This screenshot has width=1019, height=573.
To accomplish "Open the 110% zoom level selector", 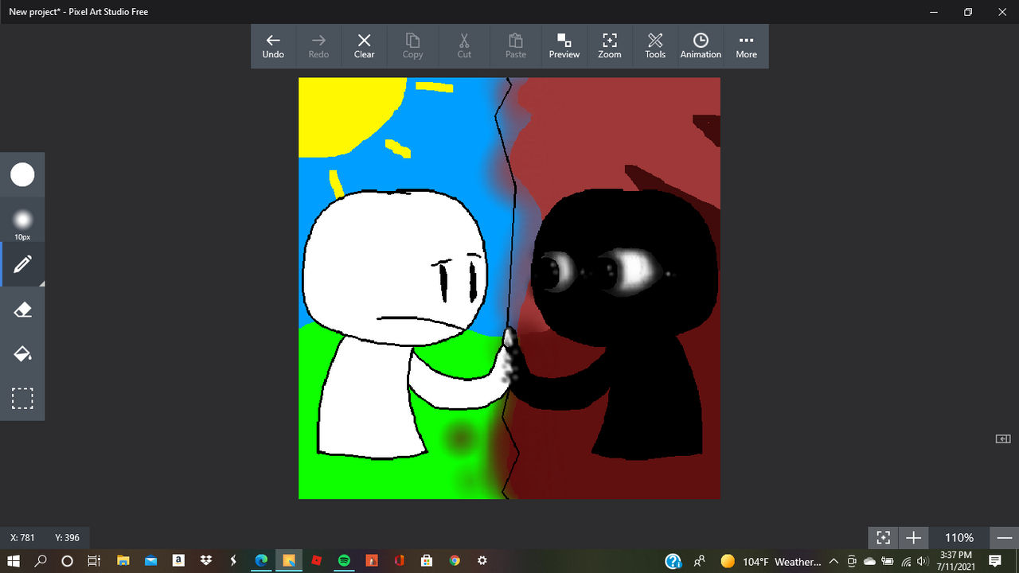I will click(x=959, y=537).
